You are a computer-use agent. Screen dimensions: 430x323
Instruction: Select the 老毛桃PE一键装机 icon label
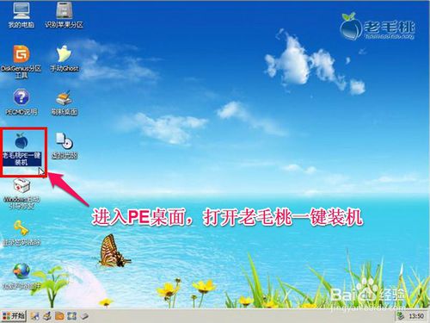[x=21, y=158]
